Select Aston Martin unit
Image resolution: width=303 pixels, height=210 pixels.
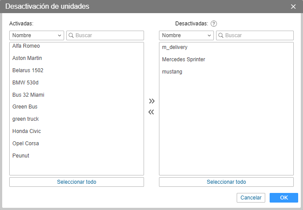click(27, 58)
